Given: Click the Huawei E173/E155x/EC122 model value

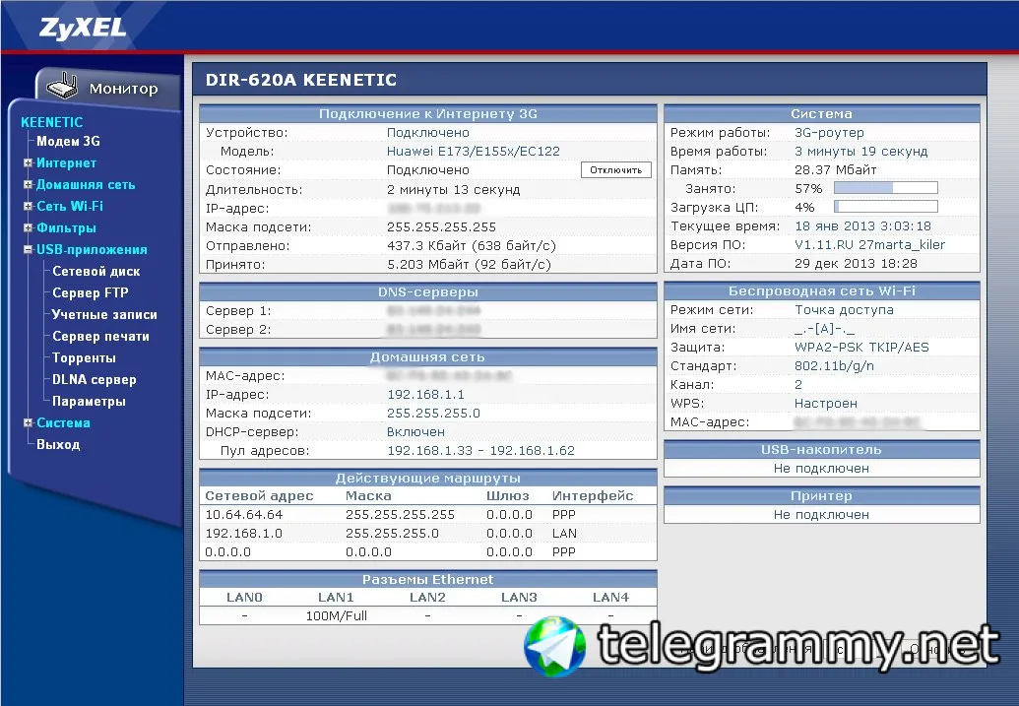Looking at the screenshot, I should [474, 152].
